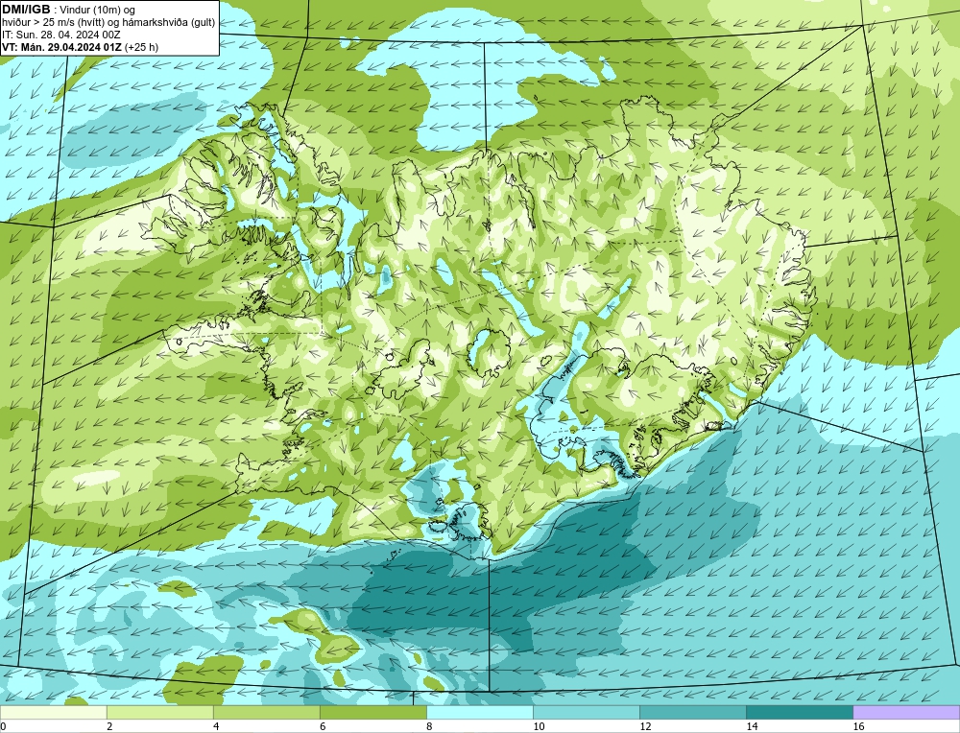The width and height of the screenshot is (960, 733).
Task: Click the 2-4 m/s light green legend swatch
Action: point(159,712)
